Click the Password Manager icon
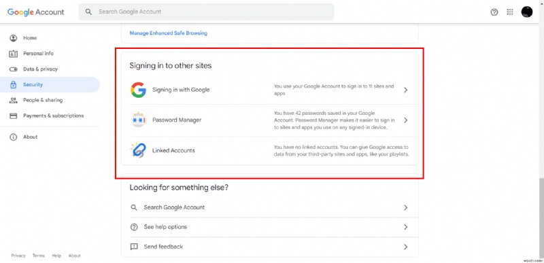544x263 pixels. tap(139, 120)
